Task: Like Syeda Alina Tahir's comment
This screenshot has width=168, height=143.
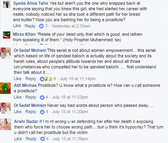Action: (x=17, y=26)
